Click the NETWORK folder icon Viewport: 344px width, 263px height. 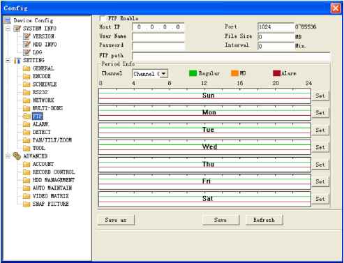(x=27, y=100)
